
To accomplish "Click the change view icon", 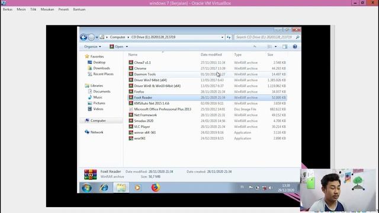I will [269, 47].
